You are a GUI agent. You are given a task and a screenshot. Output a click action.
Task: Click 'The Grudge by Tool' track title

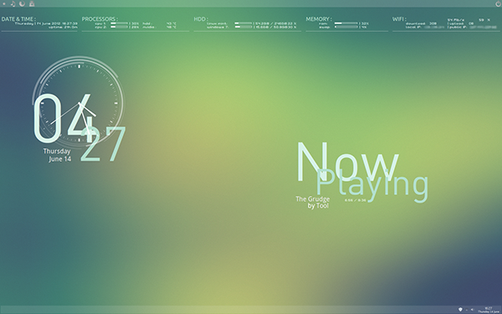point(312,202)
